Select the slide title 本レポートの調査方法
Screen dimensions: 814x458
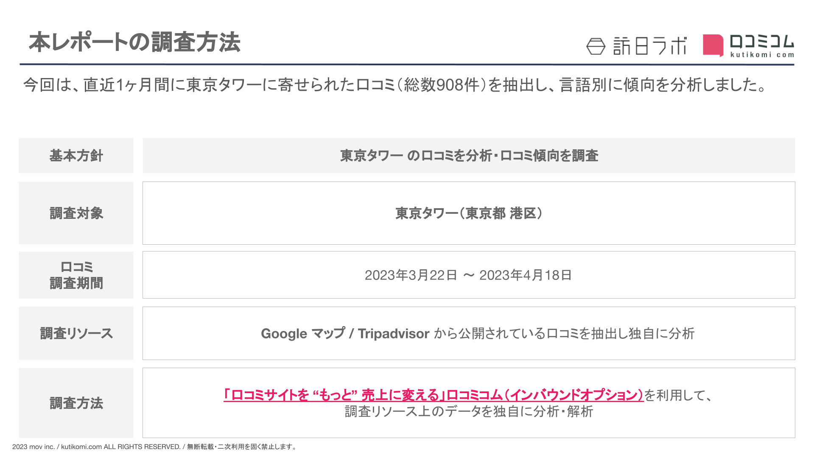pyautogui.click(x=134, y=42)
